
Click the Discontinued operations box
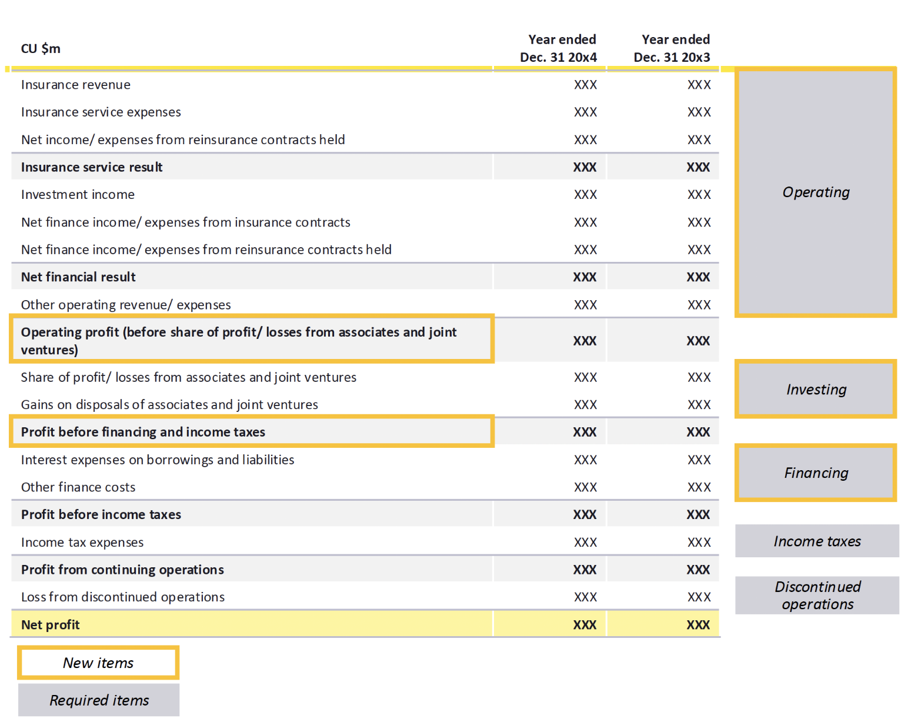click(817, 596)
